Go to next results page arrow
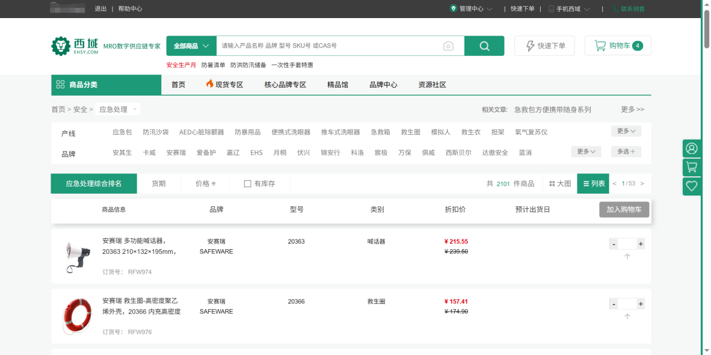The width and height of the screenshot is (711, 355). tap(642, 184)
